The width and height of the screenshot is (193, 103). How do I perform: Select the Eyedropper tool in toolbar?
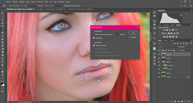tap(2, 29)
